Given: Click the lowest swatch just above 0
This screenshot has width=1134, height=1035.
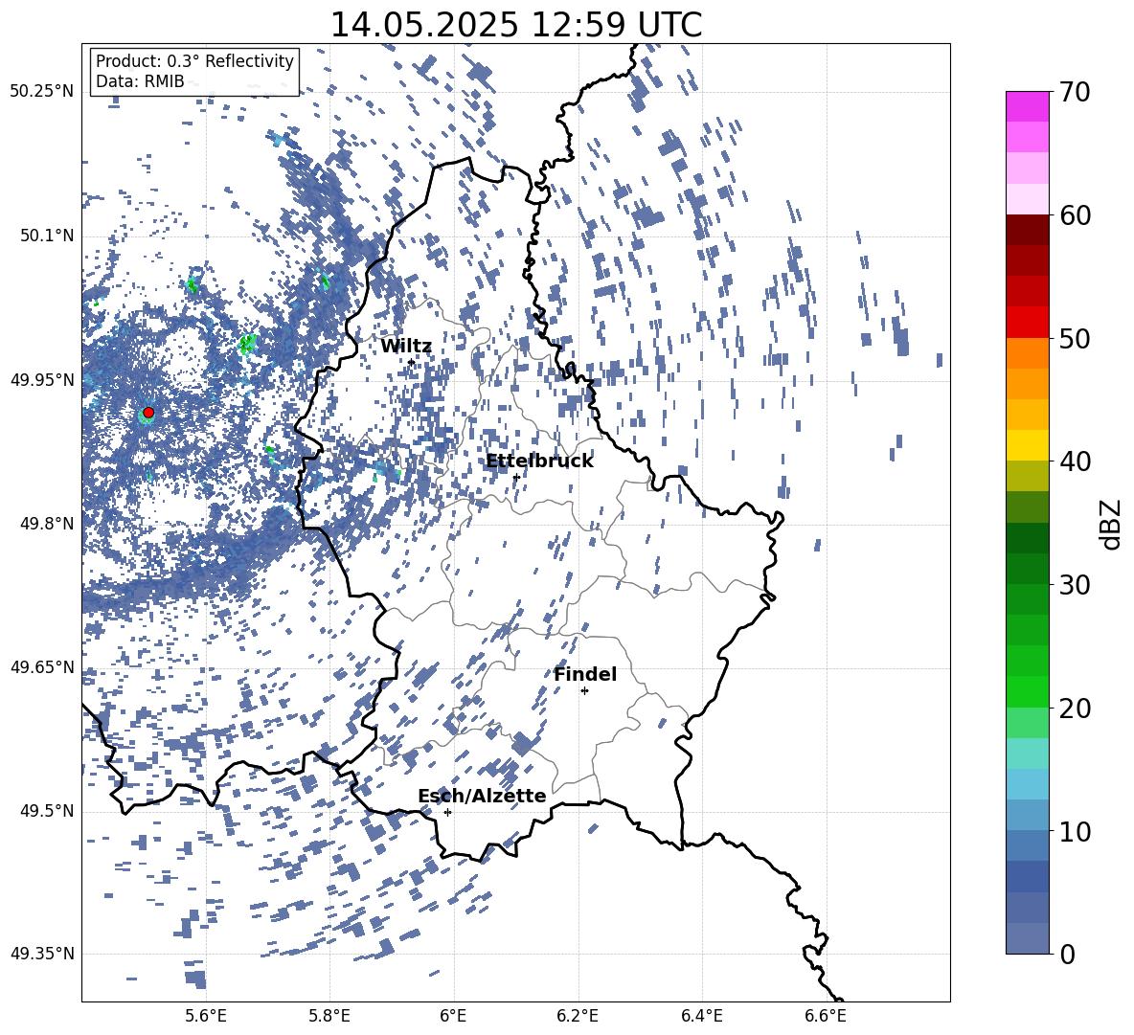Looking at the screenshot, I should point(1028,938).
